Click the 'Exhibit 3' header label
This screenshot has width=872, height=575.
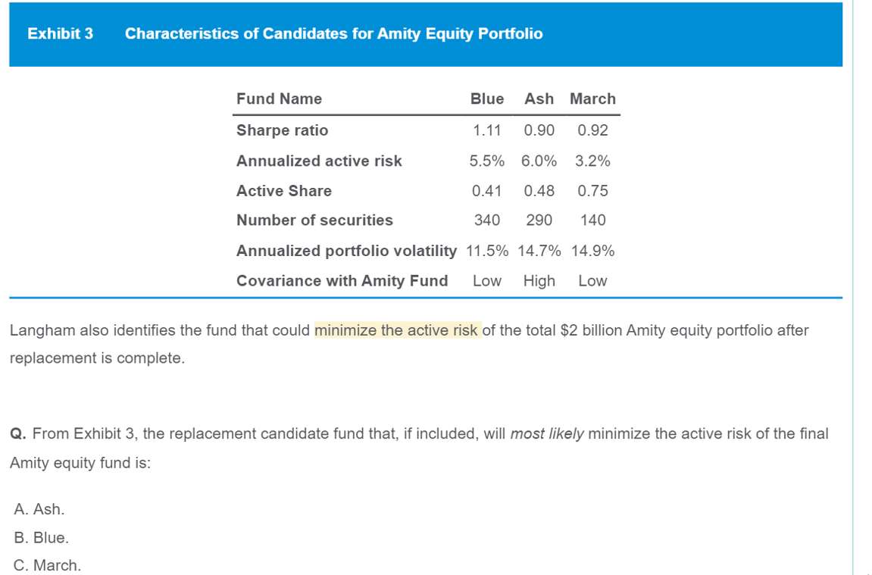click(x=61, y=34)
